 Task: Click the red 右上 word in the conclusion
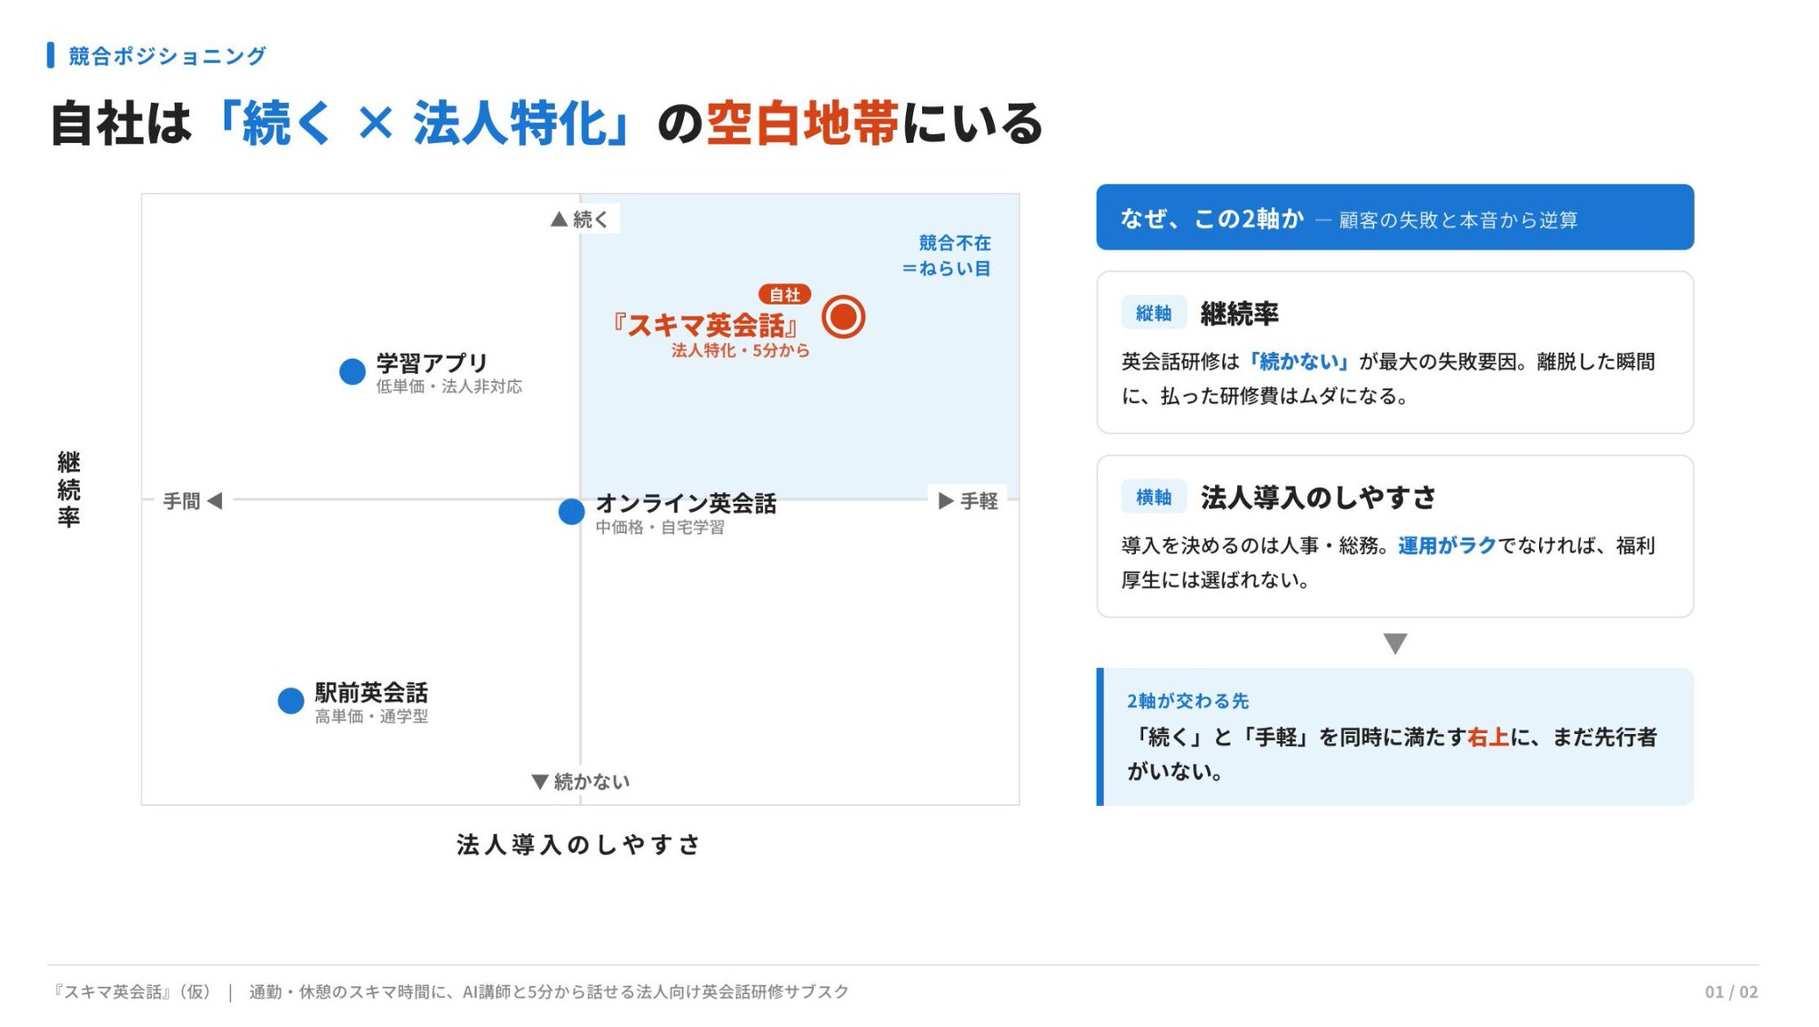click(x=1488, y=736)
